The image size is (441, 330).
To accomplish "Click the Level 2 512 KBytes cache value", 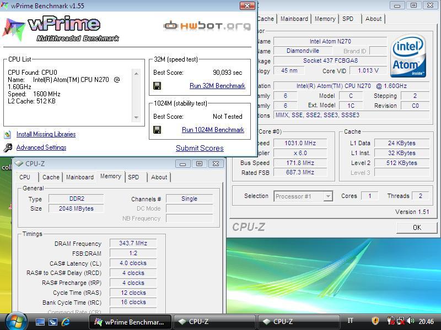I will click(402, 163).
